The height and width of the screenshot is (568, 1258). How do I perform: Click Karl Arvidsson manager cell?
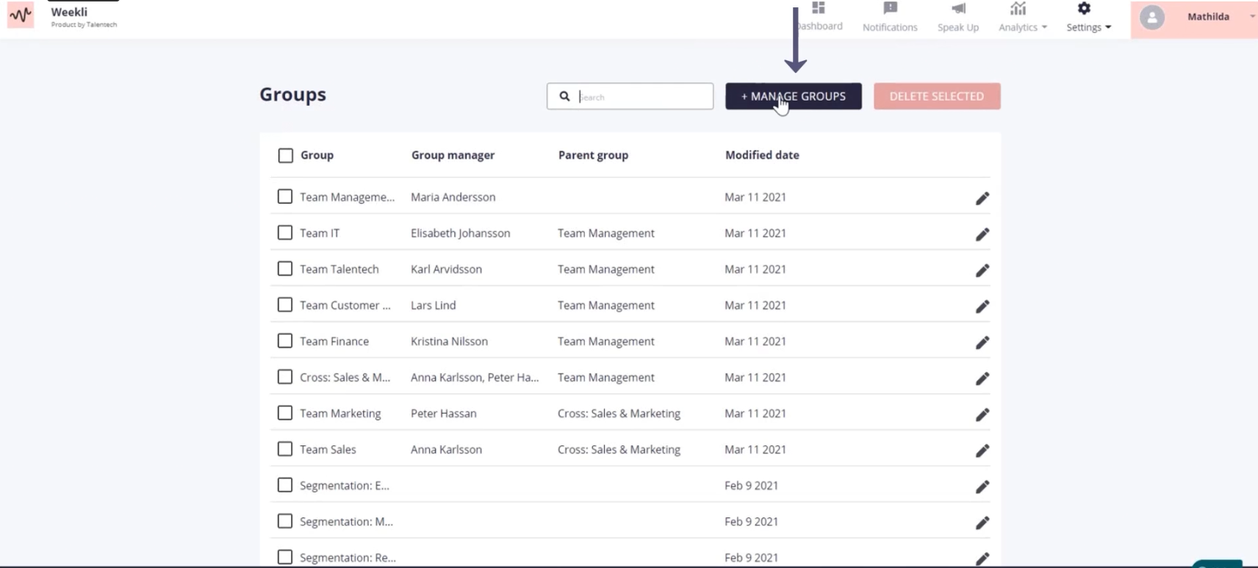coord(447,269)
